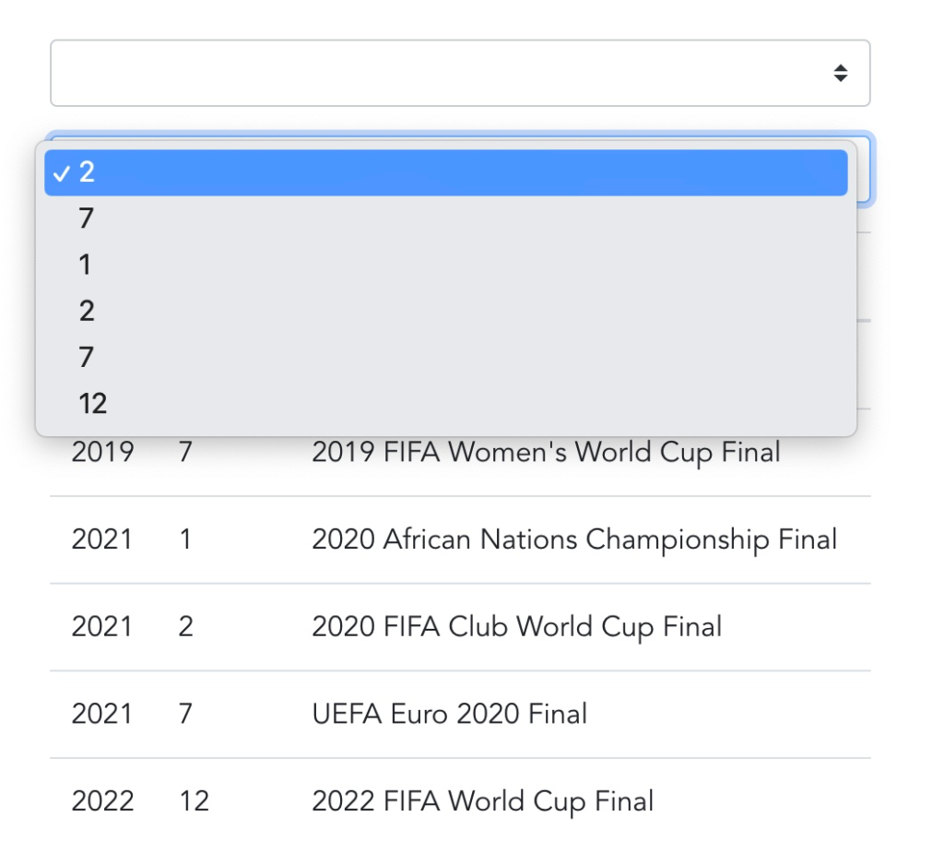944x864 pixels.
Task: Choose option 1 in the dropdown list
Action: pyautogui.click(x=445, y=265)
